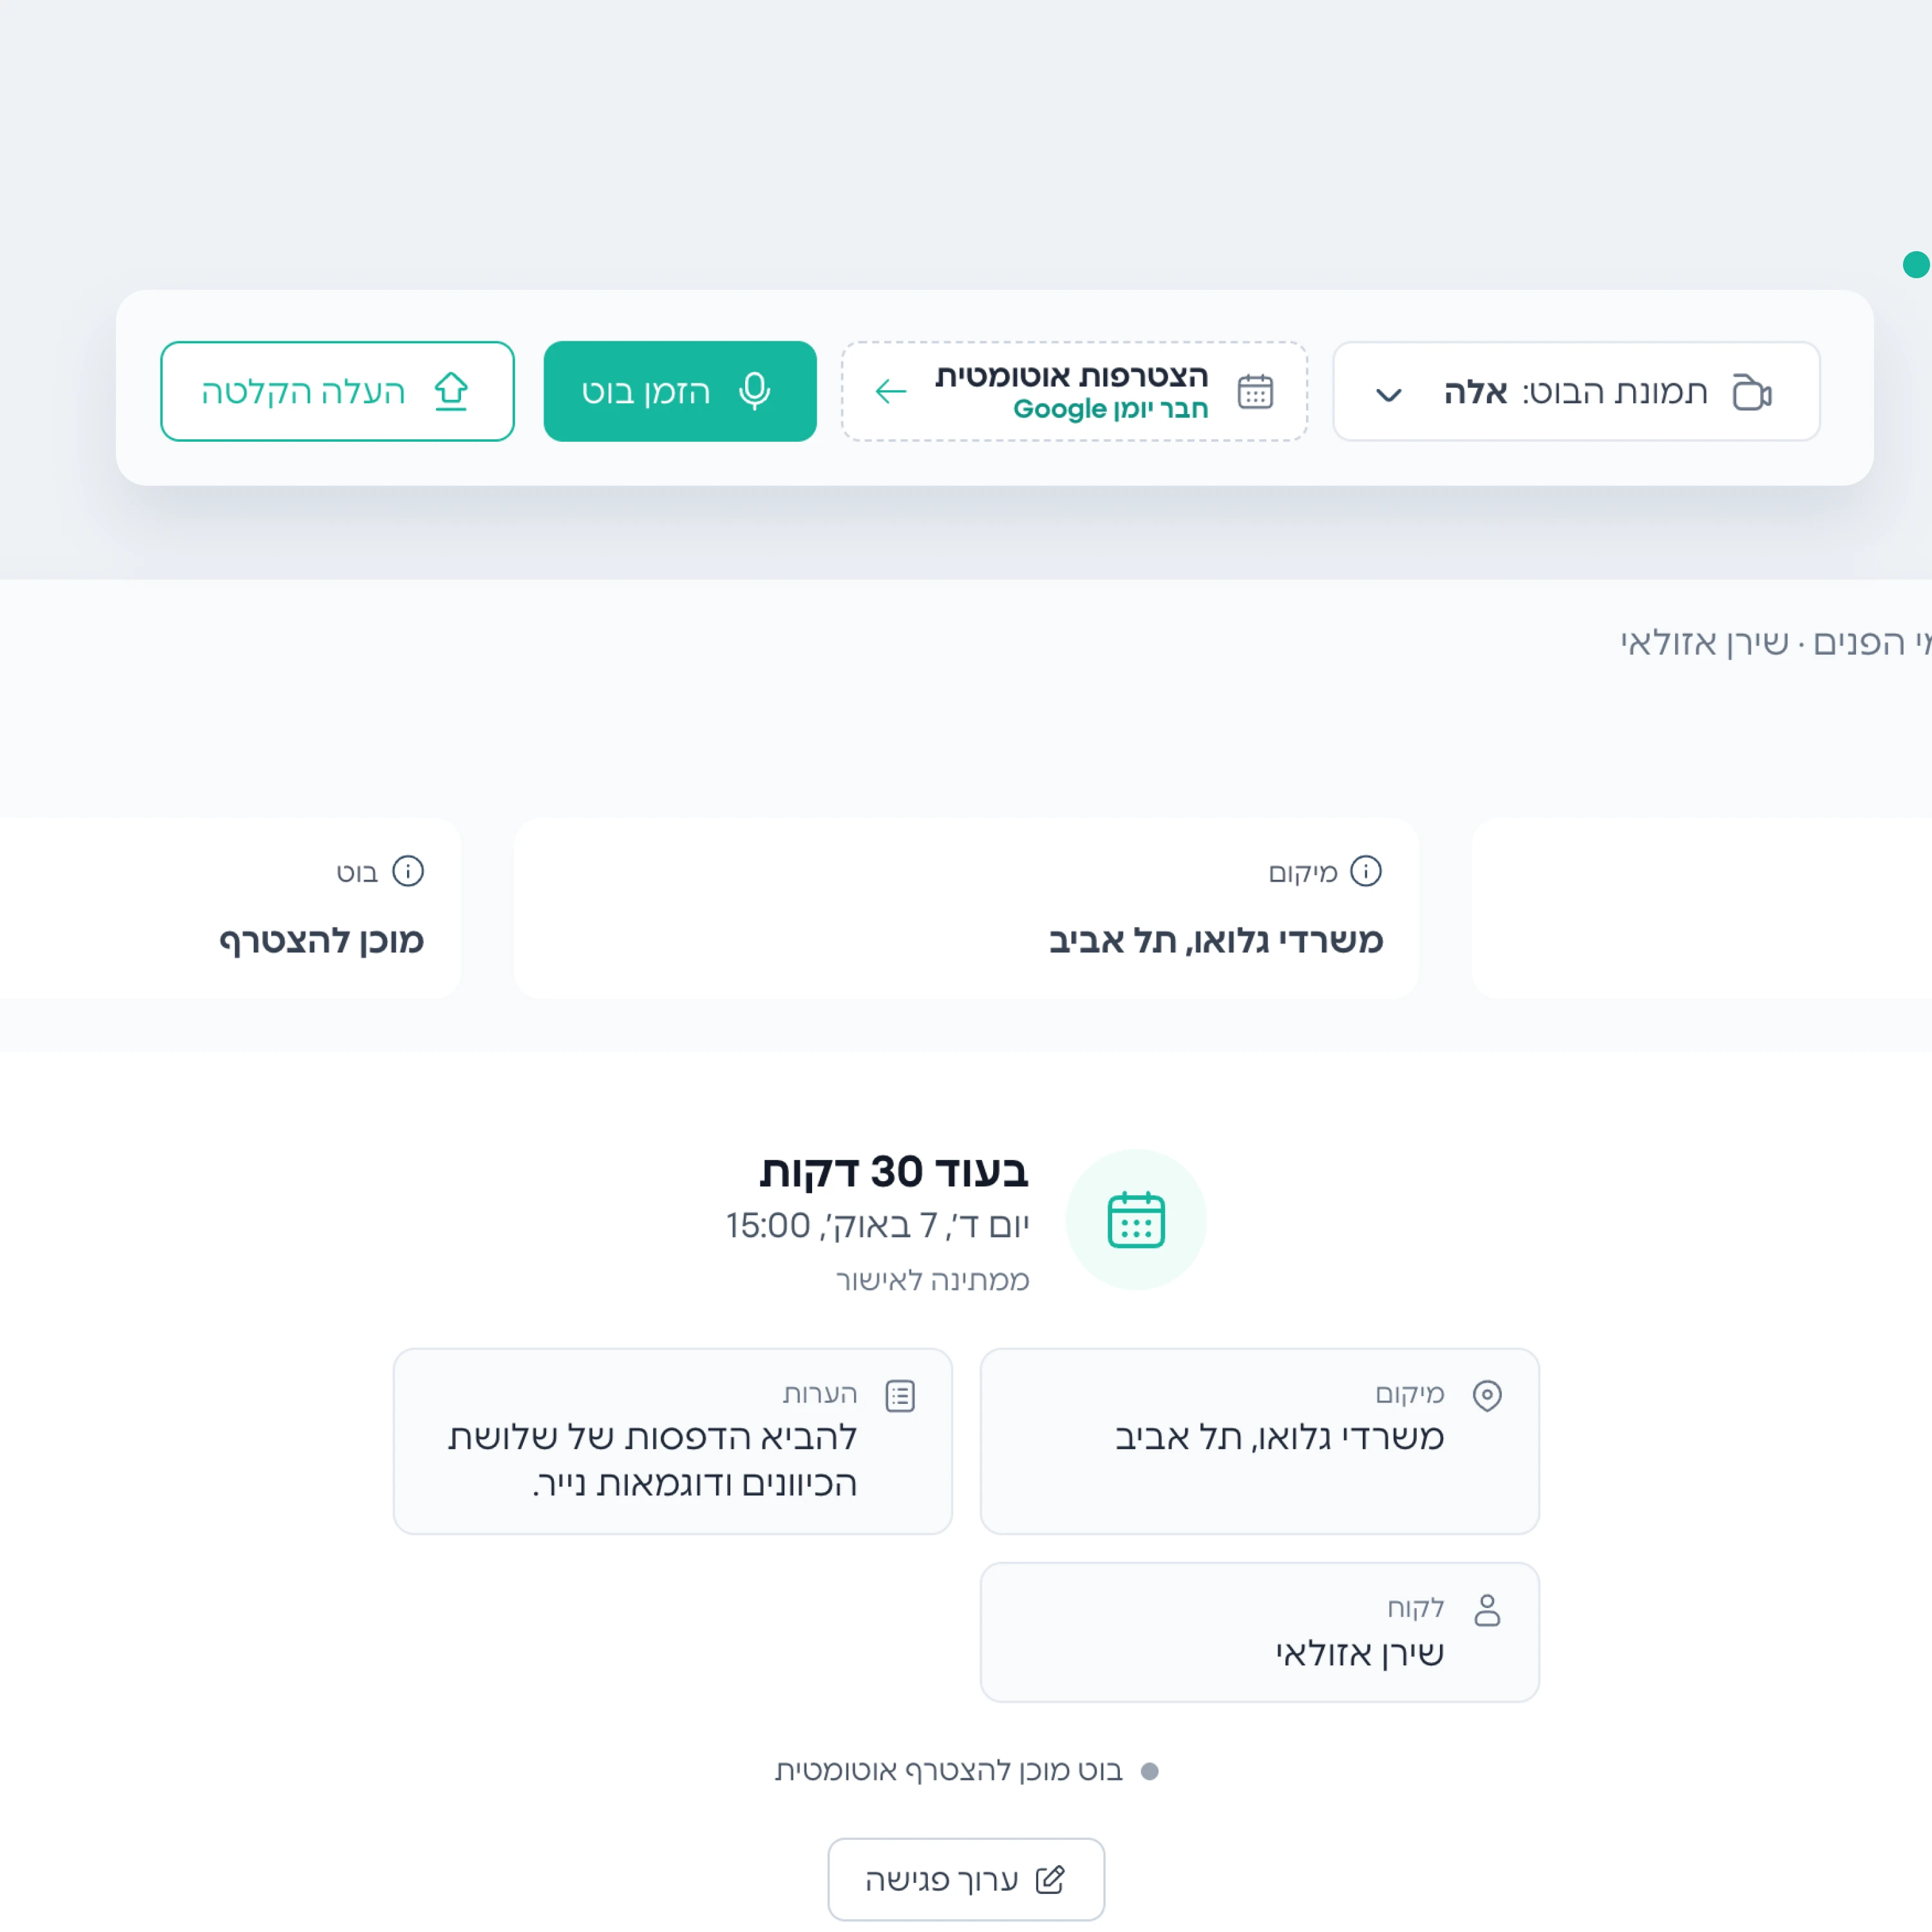This screenshot has width=1932, height=1932.
Task: Click the location pin icon in מיקום card
Action: tap(1487, 1395)
